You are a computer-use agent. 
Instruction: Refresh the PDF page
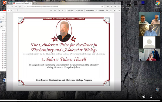point(16,6)
